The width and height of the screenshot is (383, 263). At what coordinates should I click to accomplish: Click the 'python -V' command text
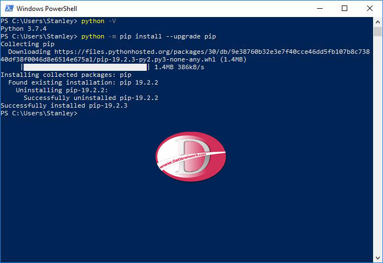tap(99, 21)
